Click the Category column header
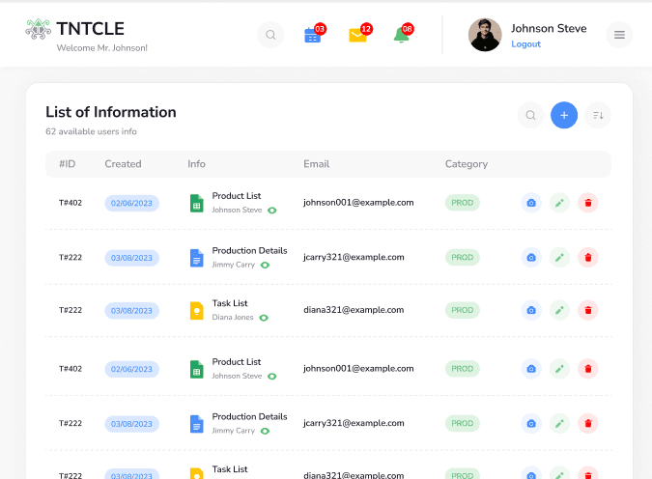652x479 pixels. click(x=466, y=164)
